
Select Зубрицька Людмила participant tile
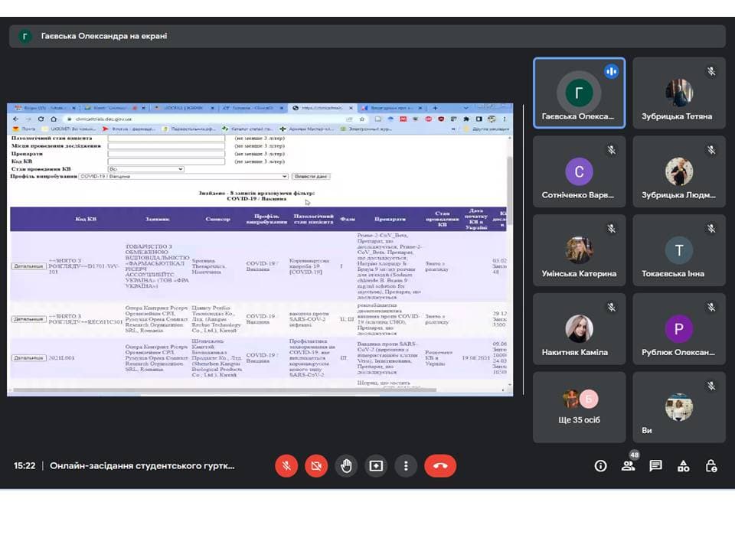click(x=679, y=171)
